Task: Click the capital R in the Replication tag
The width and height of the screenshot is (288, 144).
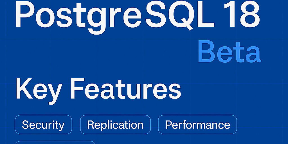Action: tap(91, 125)
